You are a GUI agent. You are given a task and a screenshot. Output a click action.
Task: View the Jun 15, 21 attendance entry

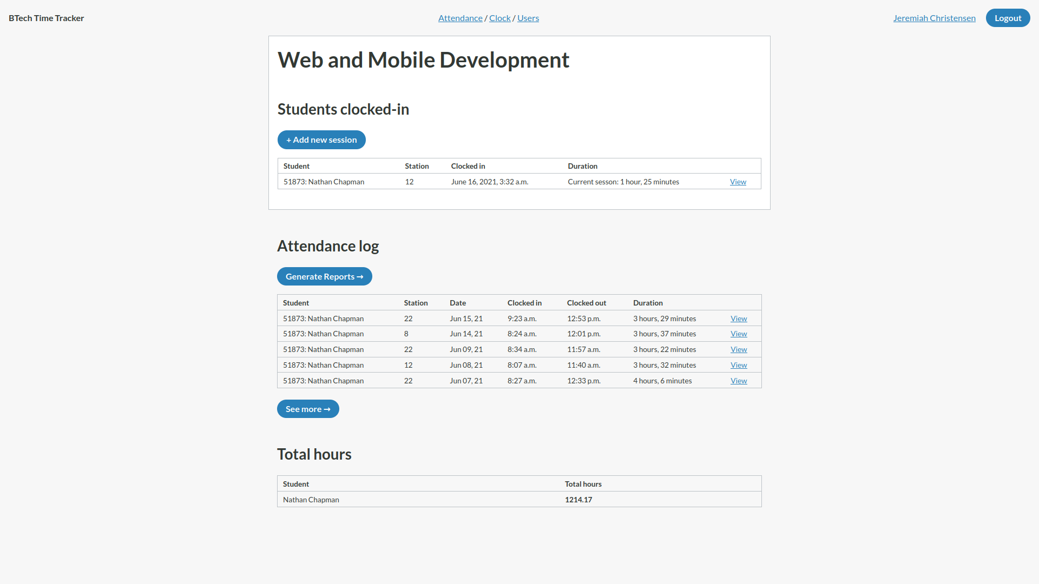[738, 318]
